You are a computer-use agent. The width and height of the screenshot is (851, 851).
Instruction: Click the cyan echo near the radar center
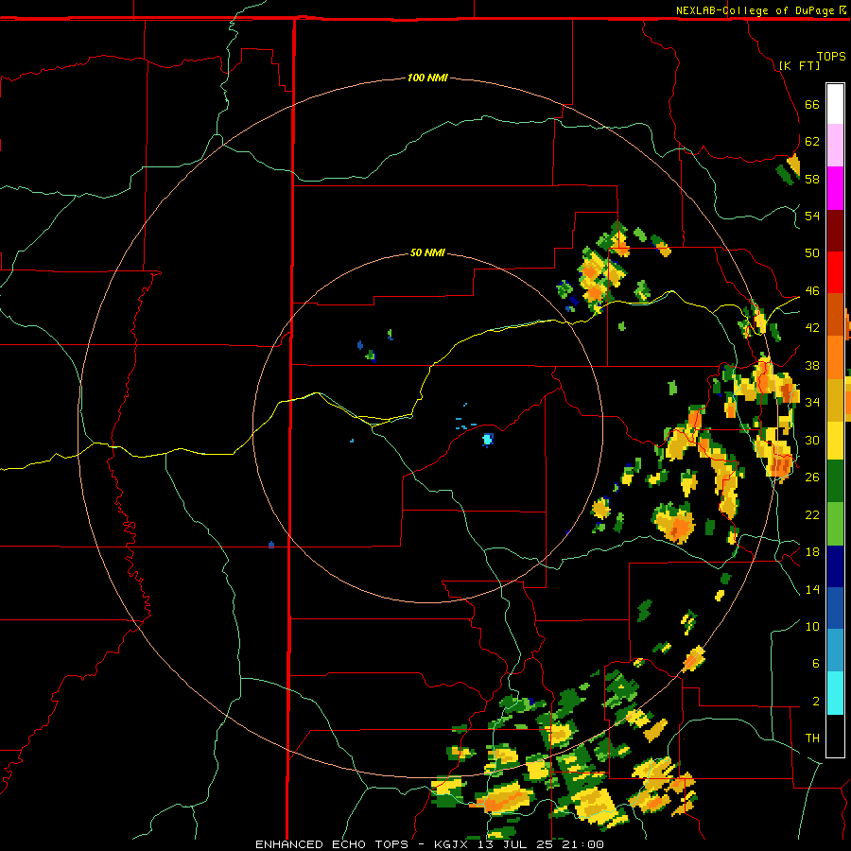pyautogui.click(x=487, y=439)
